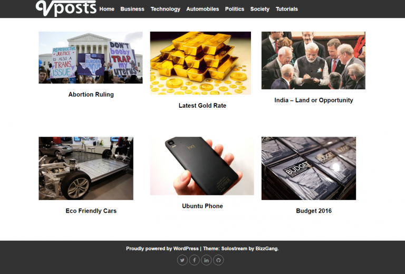Go to the Home menu item
This screenshot has height=274, width=405.
point(107,9)
